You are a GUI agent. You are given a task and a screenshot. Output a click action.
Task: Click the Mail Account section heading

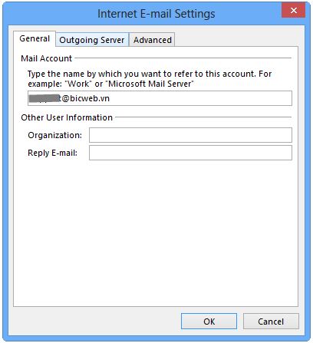[x=47, y=58]
